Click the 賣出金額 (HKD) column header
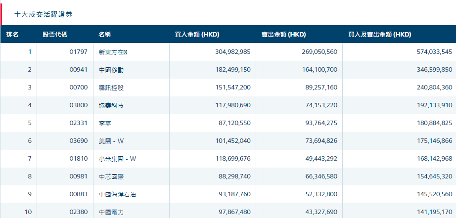 (283, 35)
